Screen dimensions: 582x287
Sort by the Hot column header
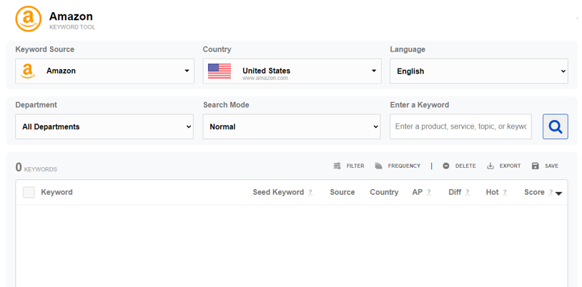tap(492, 192)
